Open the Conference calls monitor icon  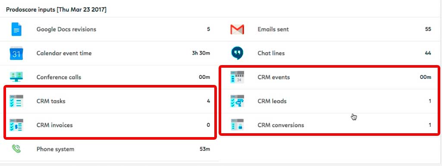pyautogui.click(x=16, y=77)
